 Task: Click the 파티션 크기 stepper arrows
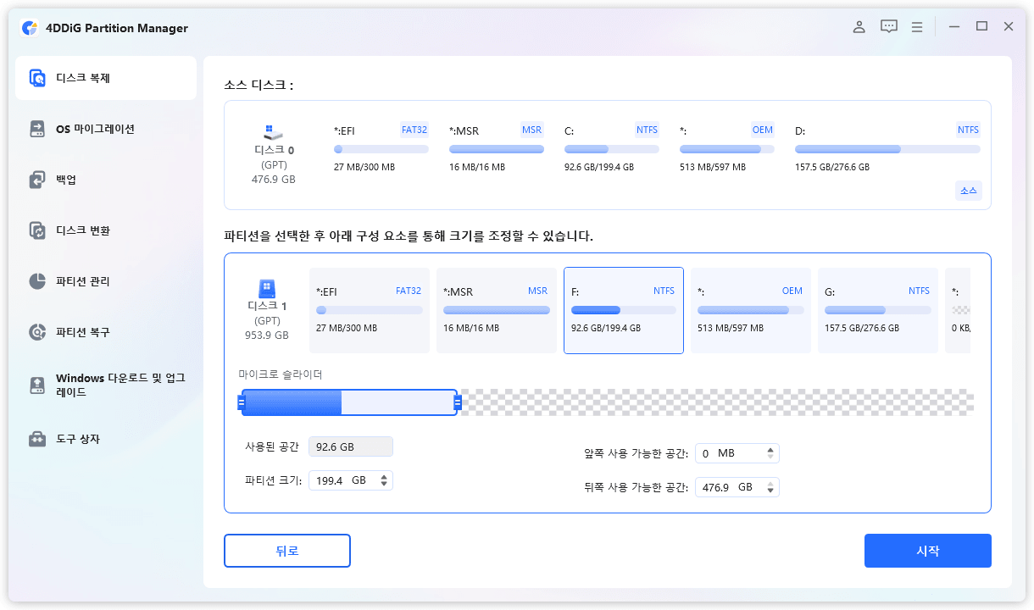pos(384,480)
